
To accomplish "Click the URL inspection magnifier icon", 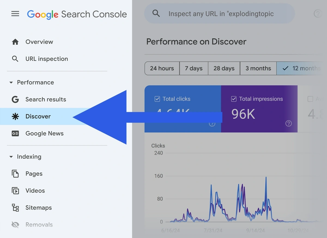I will coord(15,59).
